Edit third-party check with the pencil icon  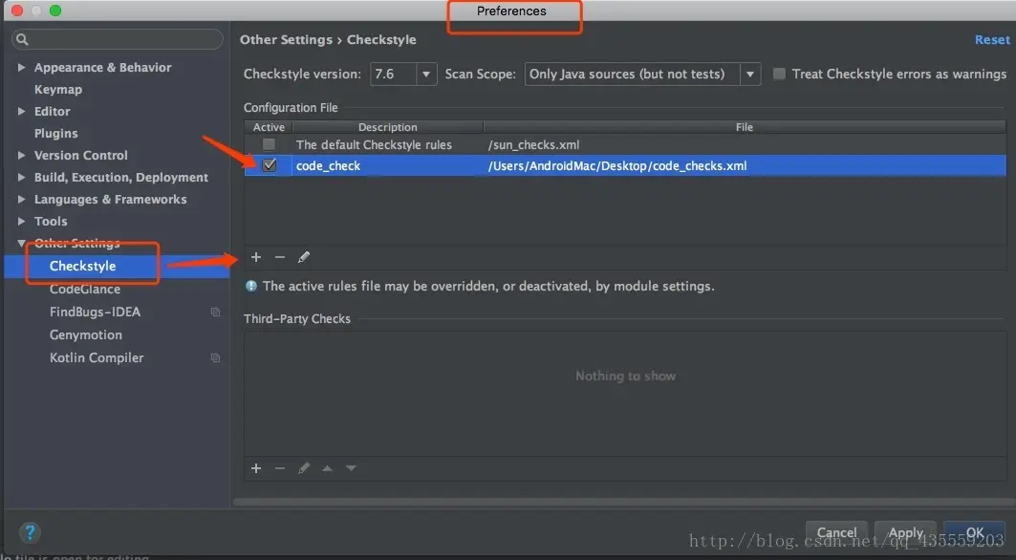[303, 468]
